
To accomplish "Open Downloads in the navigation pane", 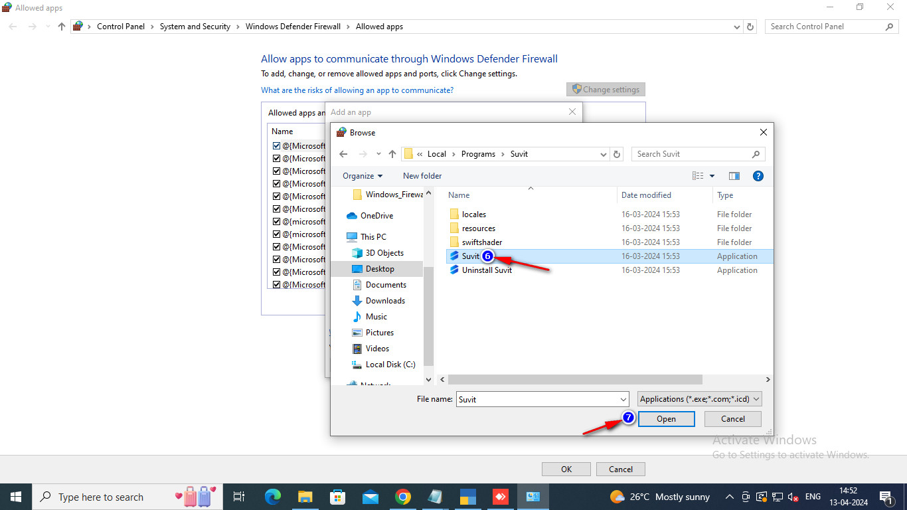I will point(385,301).
